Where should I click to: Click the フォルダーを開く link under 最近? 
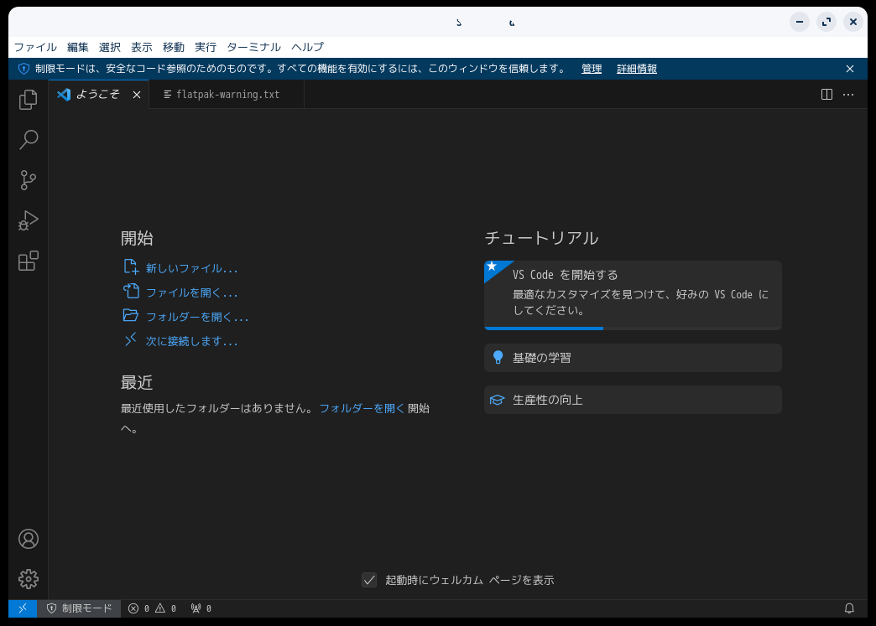(362, 408)
